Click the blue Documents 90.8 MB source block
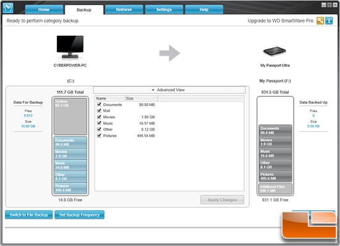340x246 pixels. tap(70, 142)
